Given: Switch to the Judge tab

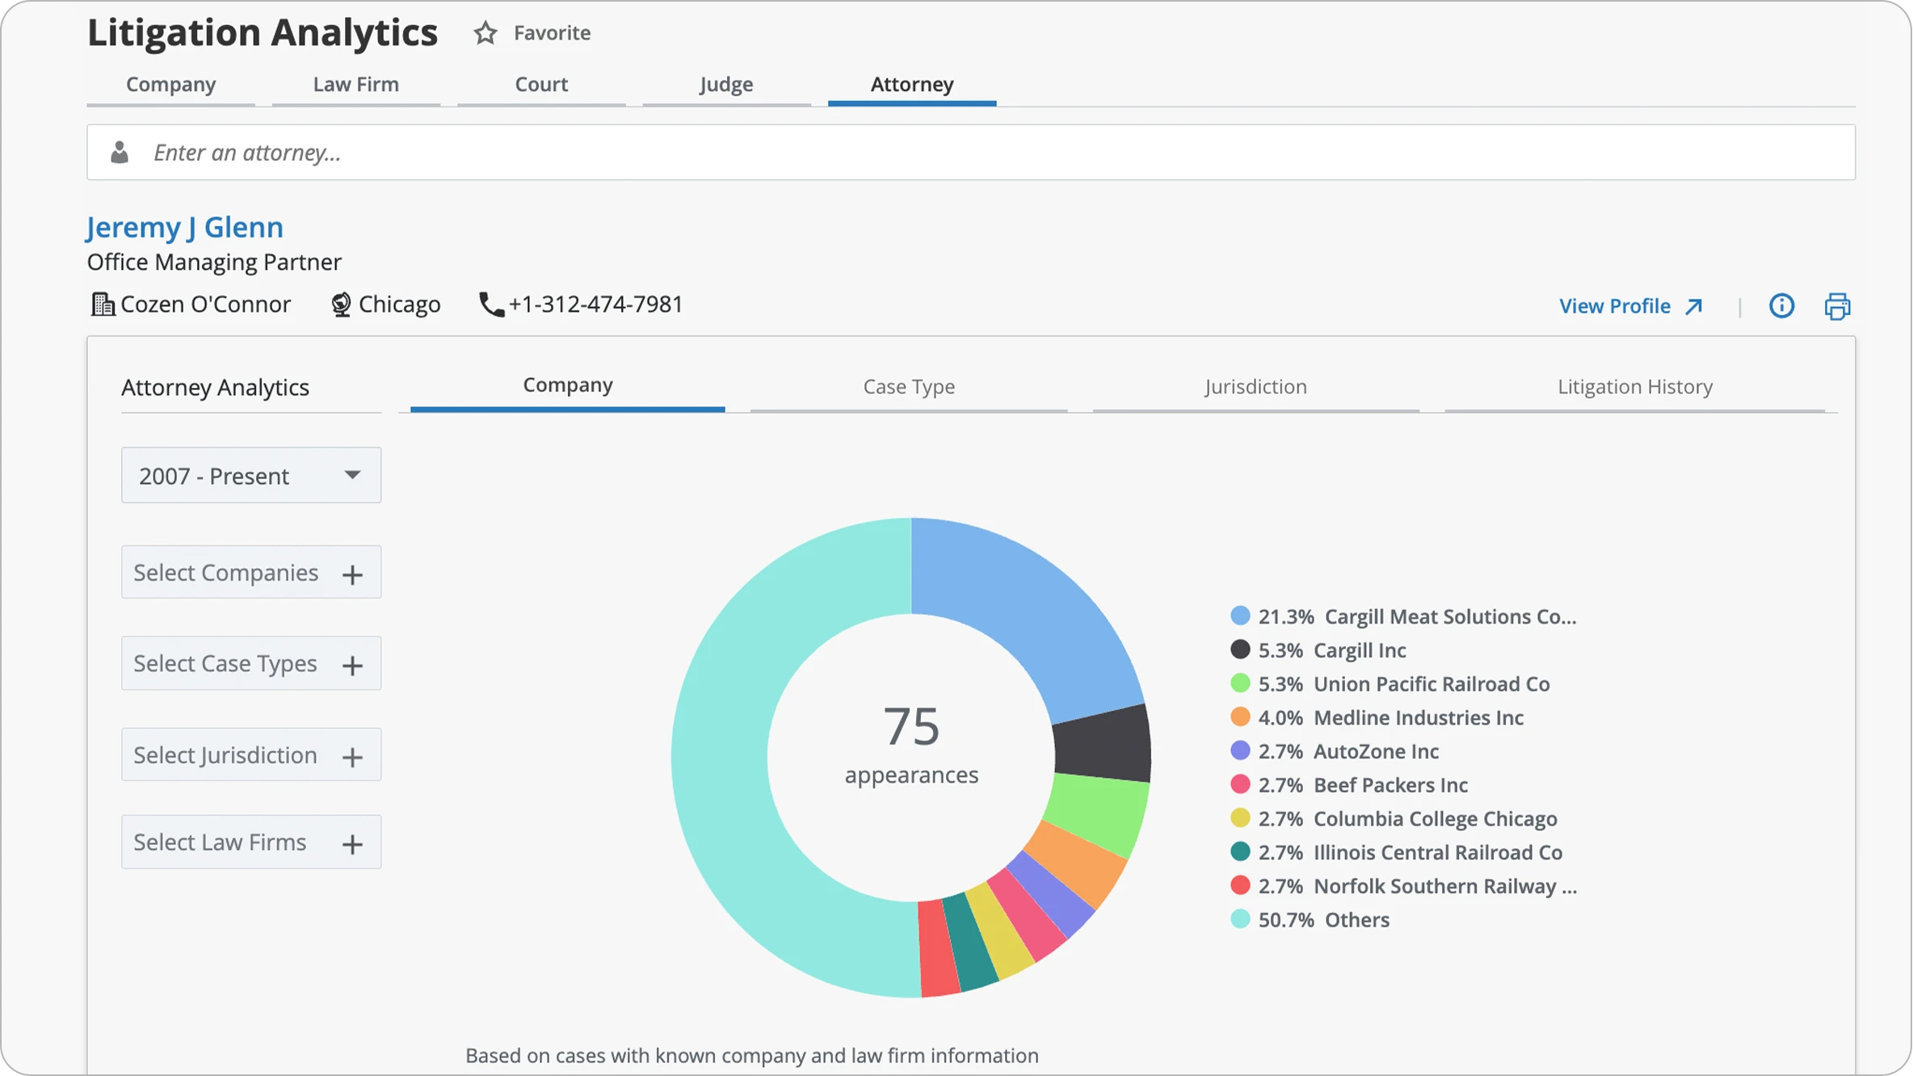Looking at the screenshot, I should click(x=725, y=85).
